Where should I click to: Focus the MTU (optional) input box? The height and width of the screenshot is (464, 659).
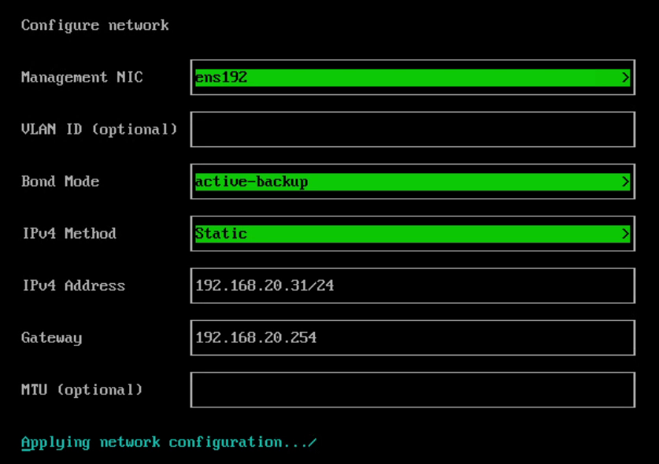(x=413, y=390)
